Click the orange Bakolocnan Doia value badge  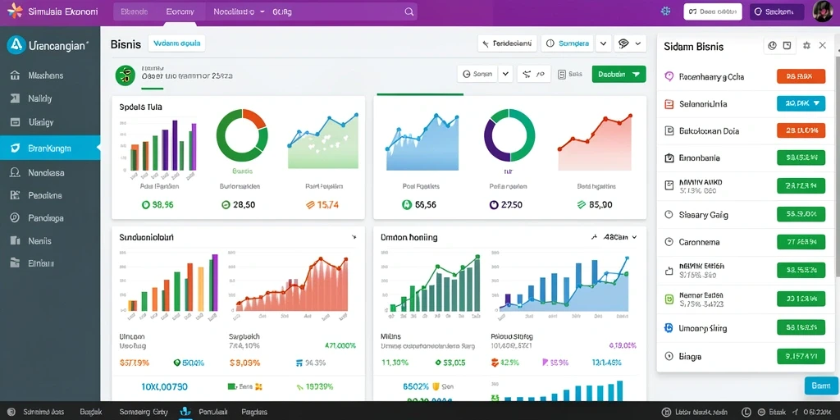801,130
